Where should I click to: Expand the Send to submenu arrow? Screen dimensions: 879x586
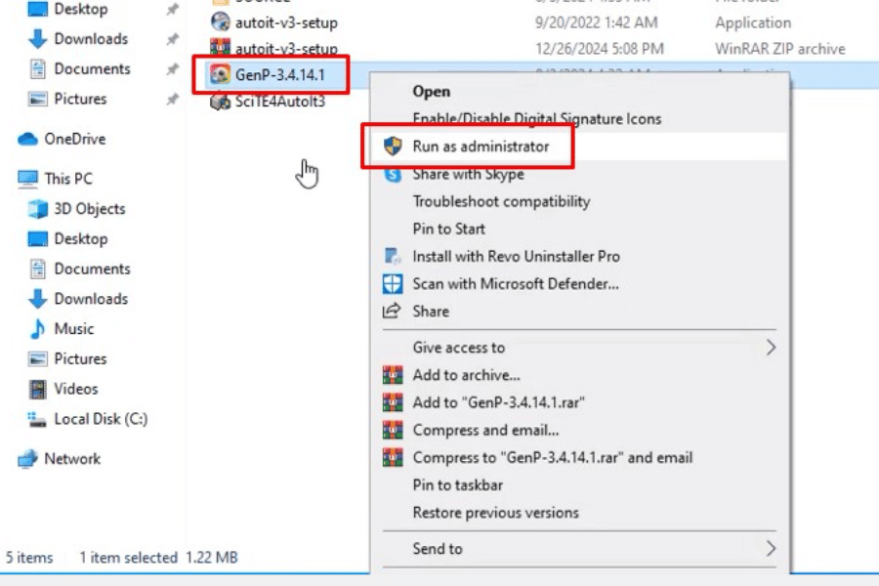[771, 549]
